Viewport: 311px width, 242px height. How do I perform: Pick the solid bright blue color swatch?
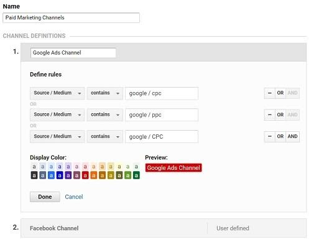51,175
